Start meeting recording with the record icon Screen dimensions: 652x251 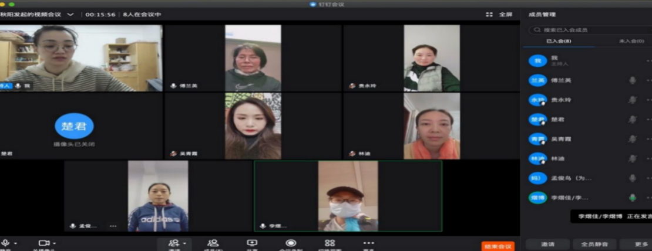point(291,243)
